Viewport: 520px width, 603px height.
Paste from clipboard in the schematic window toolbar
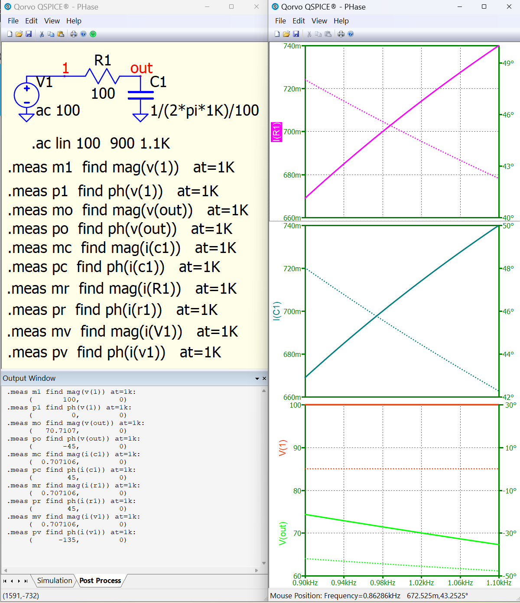click(x=61, y=34)
